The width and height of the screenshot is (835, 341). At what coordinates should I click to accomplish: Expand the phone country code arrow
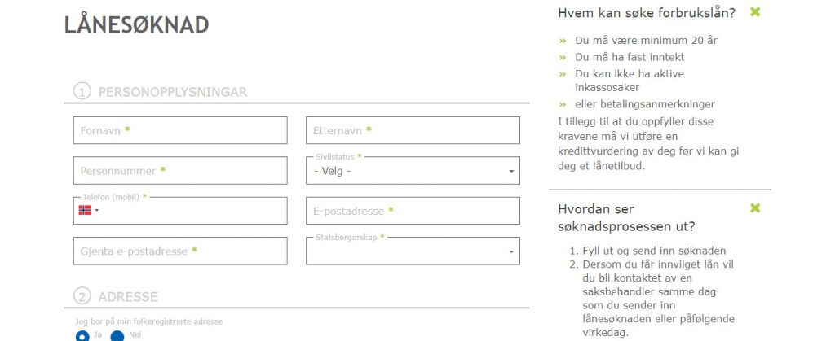coord(97,210)
